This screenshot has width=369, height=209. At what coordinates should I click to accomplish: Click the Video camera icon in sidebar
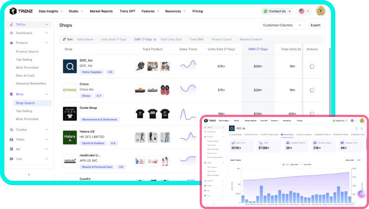pyautogui.click(x=11, y=140)
